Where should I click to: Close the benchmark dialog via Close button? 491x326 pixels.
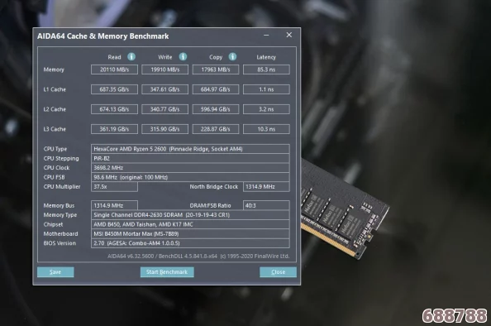278,272
